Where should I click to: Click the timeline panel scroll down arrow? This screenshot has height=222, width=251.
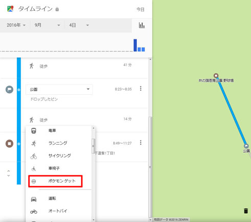click(150, 219)
